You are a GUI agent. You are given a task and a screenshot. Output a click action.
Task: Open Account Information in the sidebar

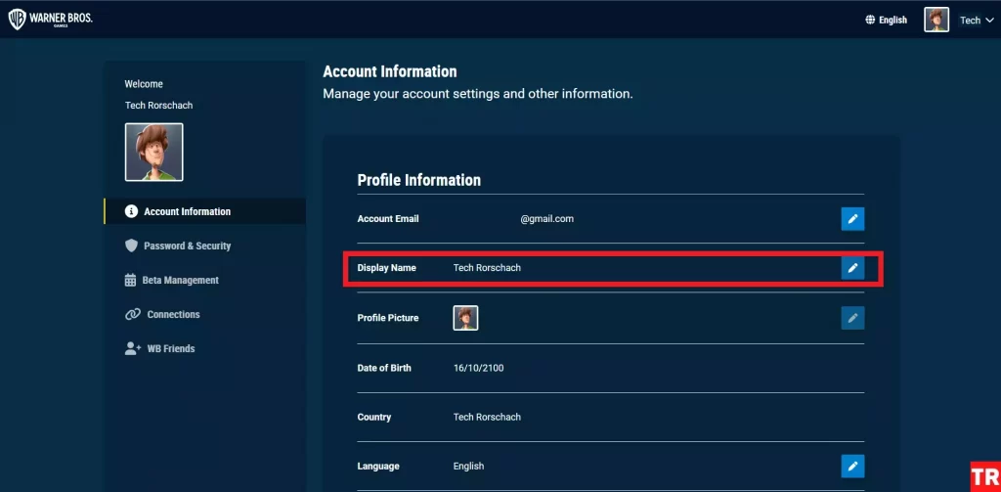(x=205, y=211)
